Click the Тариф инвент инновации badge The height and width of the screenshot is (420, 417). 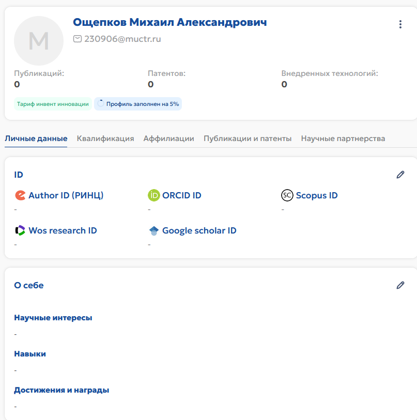53,104
